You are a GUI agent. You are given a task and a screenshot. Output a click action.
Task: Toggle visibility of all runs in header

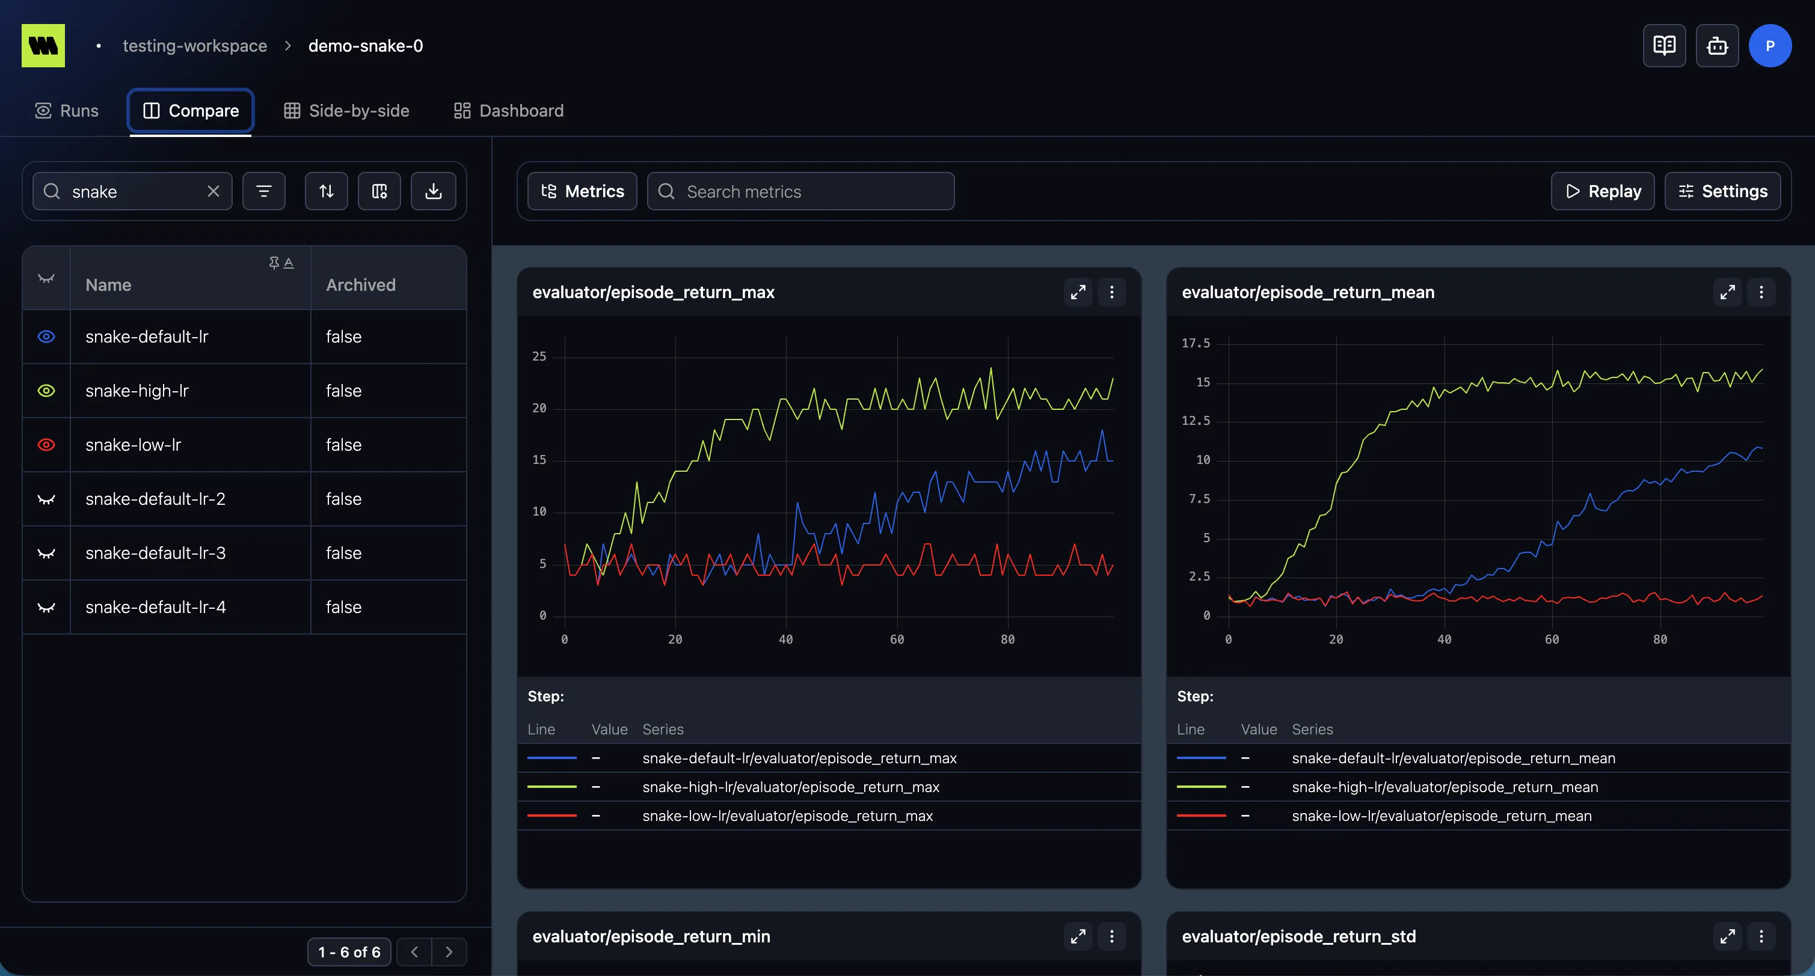(46, 278)
